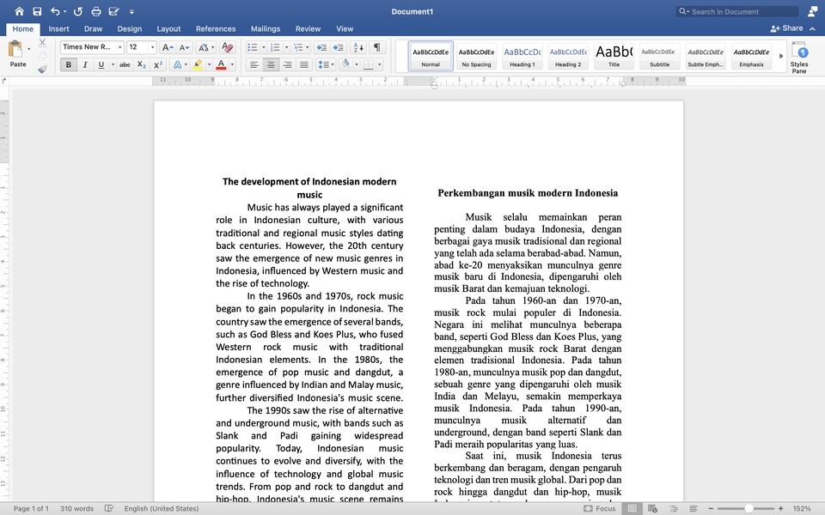The height and width of the screenshot is (515, 825).
Task: Insert a bulleted list
Action: (x=253, y=47)
